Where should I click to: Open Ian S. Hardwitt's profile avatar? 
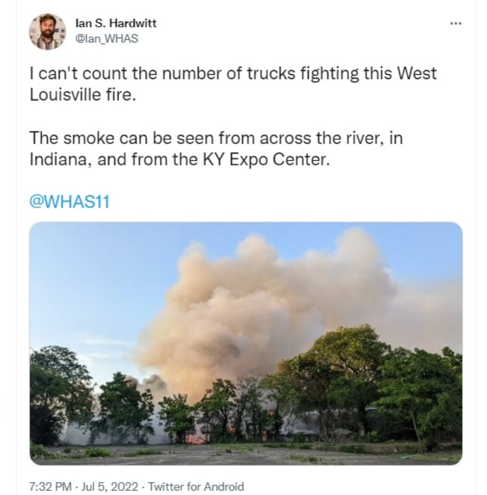coord(47,32)
